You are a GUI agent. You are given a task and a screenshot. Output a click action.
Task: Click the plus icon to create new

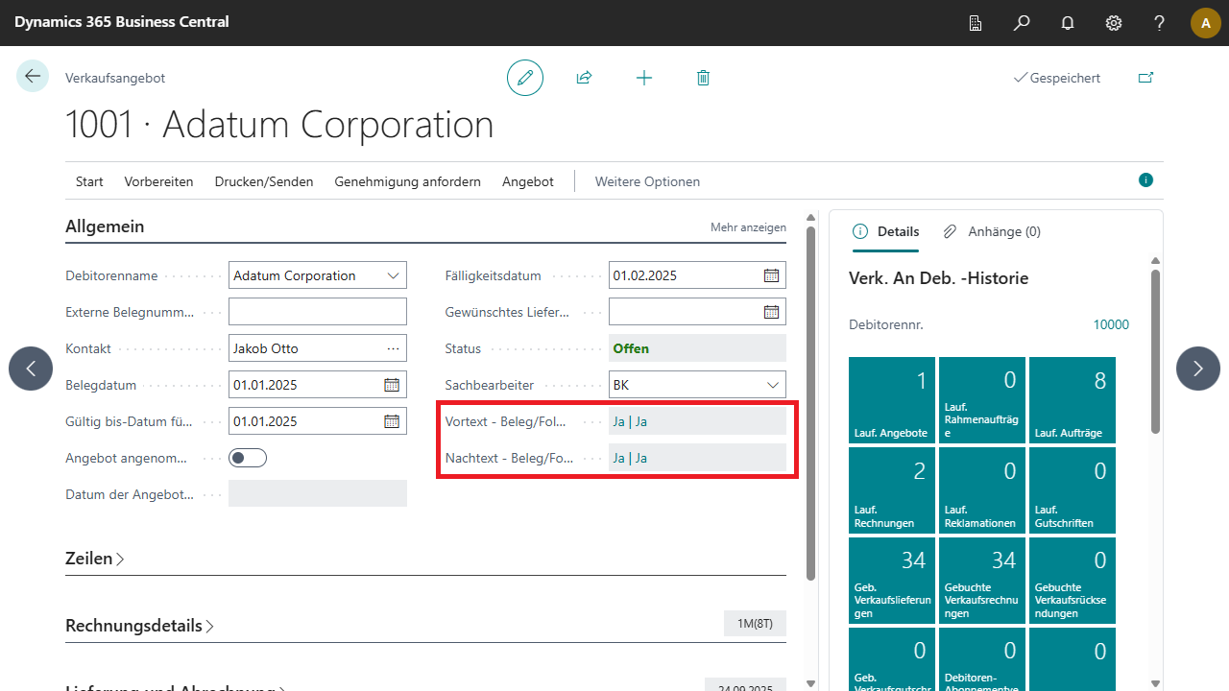[x=644, y=78]
